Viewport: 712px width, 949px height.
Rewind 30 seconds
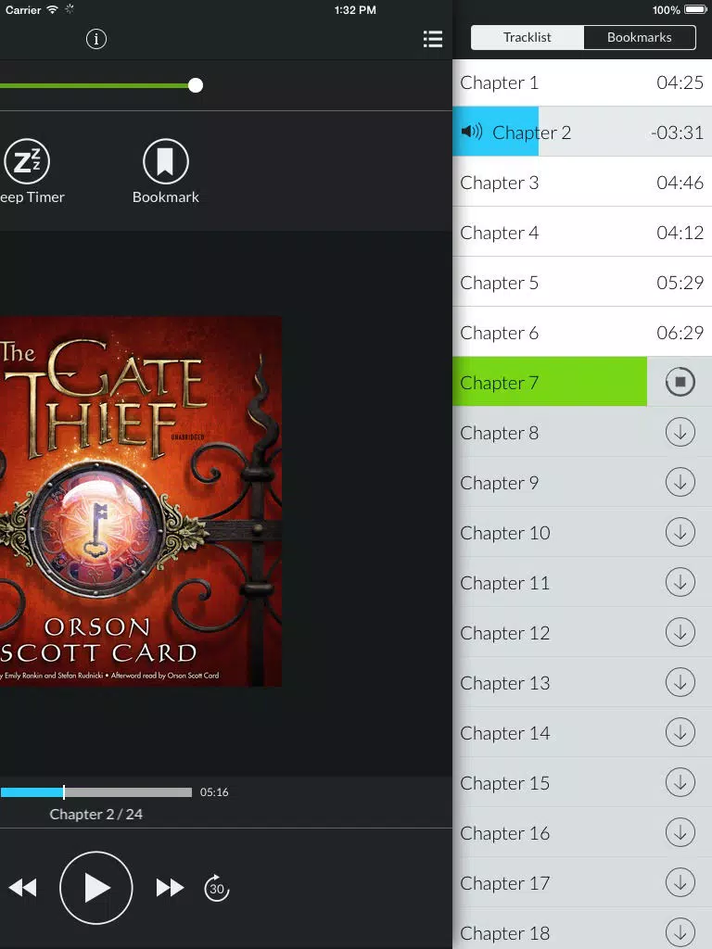[x=217, y=888]
